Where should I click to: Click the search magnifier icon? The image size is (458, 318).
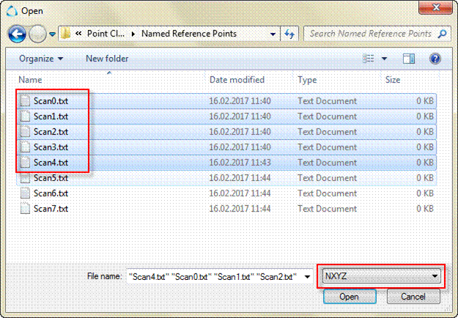[x=443, y=34]
